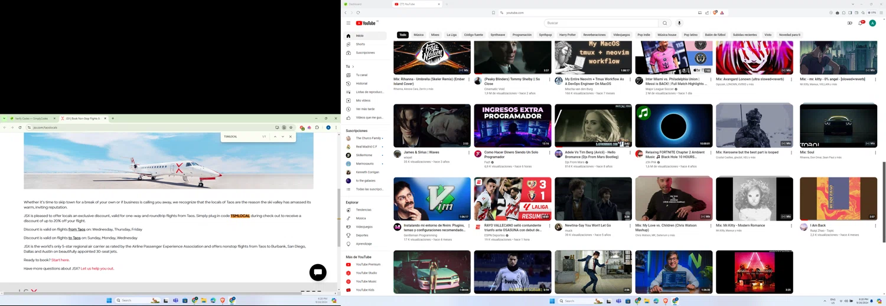Click the 'Start here.' link
This screenshot has width=886, height=306.
pos(60,260)
